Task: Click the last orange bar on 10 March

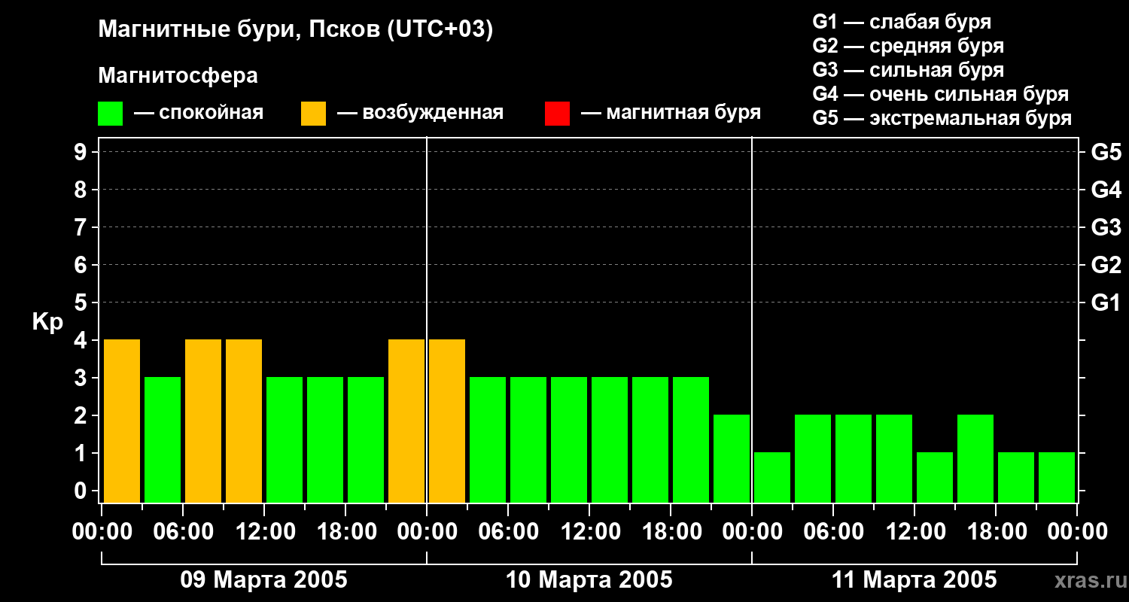Action: tap(447, 421)
